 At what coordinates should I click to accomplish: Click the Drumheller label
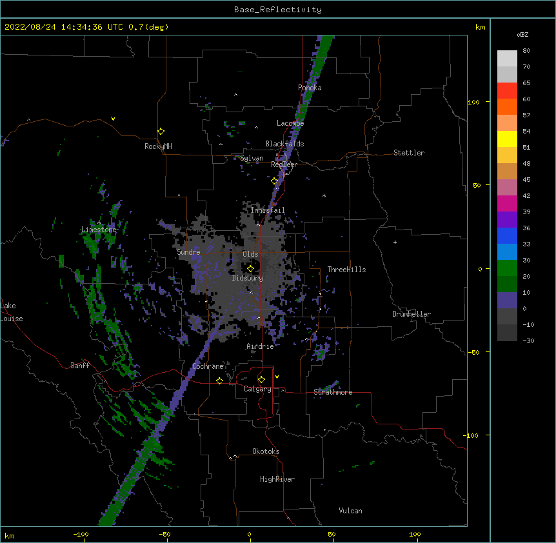pyautogui.click(x=412, y=314)
